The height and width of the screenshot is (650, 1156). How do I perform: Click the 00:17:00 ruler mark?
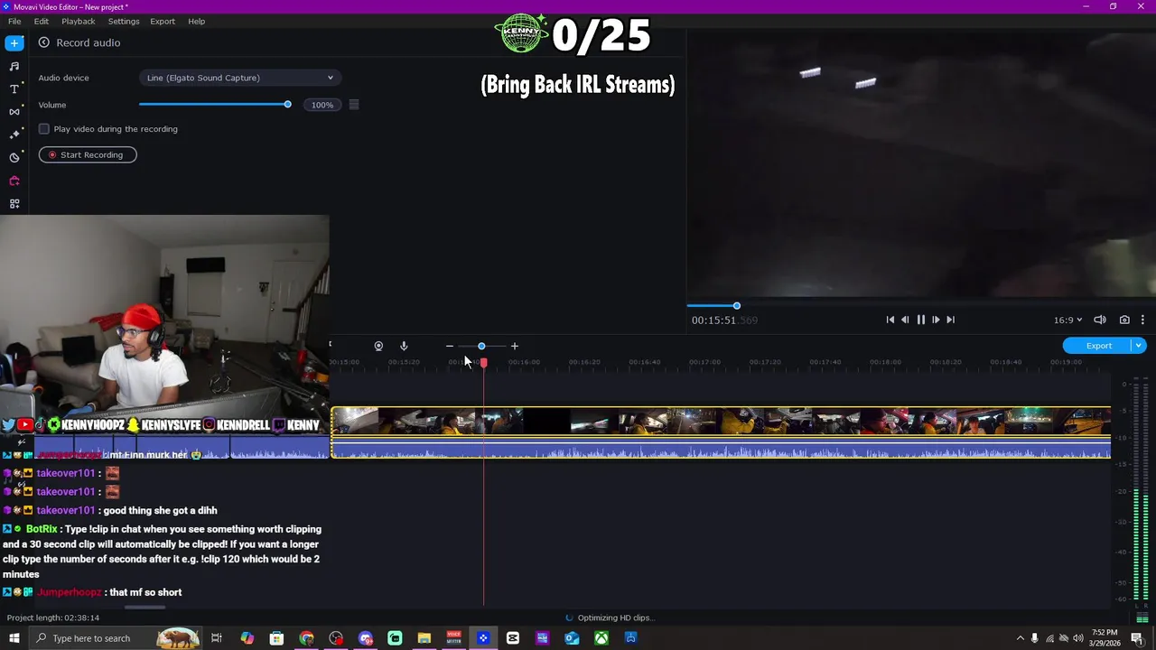[704, 362]
